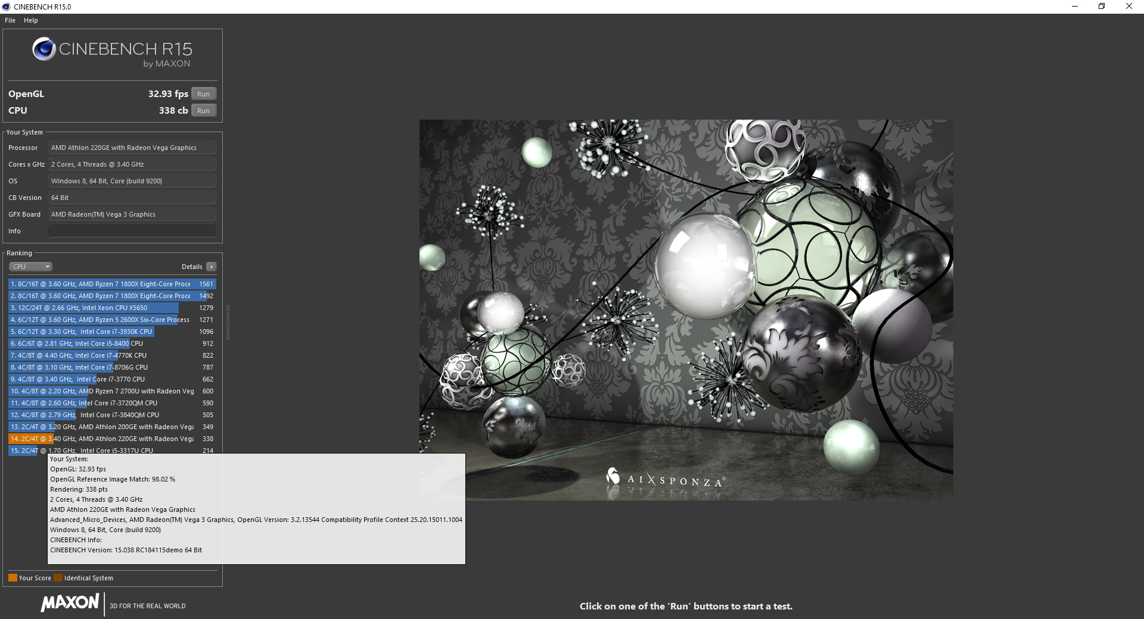Click the Your Score legend label

click(35, 578)
